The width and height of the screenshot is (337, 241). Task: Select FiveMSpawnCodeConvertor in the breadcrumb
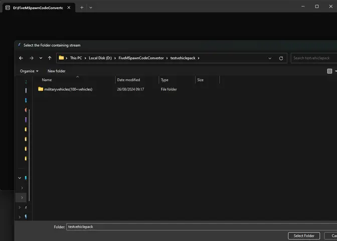[x=141, y=58]
